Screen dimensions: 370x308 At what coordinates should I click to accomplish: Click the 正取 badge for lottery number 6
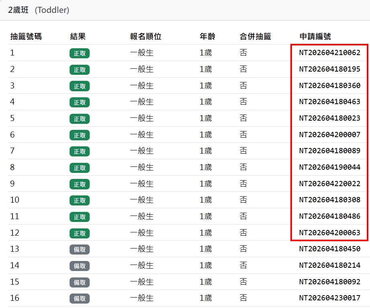80,135
